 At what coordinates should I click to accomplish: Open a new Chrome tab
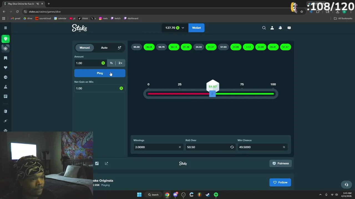click(x=49, y=4)
